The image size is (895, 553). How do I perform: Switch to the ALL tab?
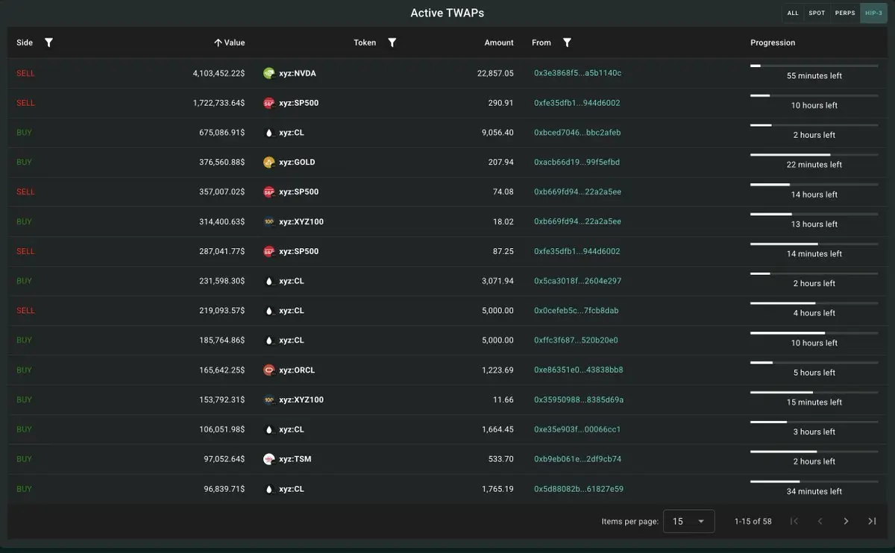click(793, 13)
